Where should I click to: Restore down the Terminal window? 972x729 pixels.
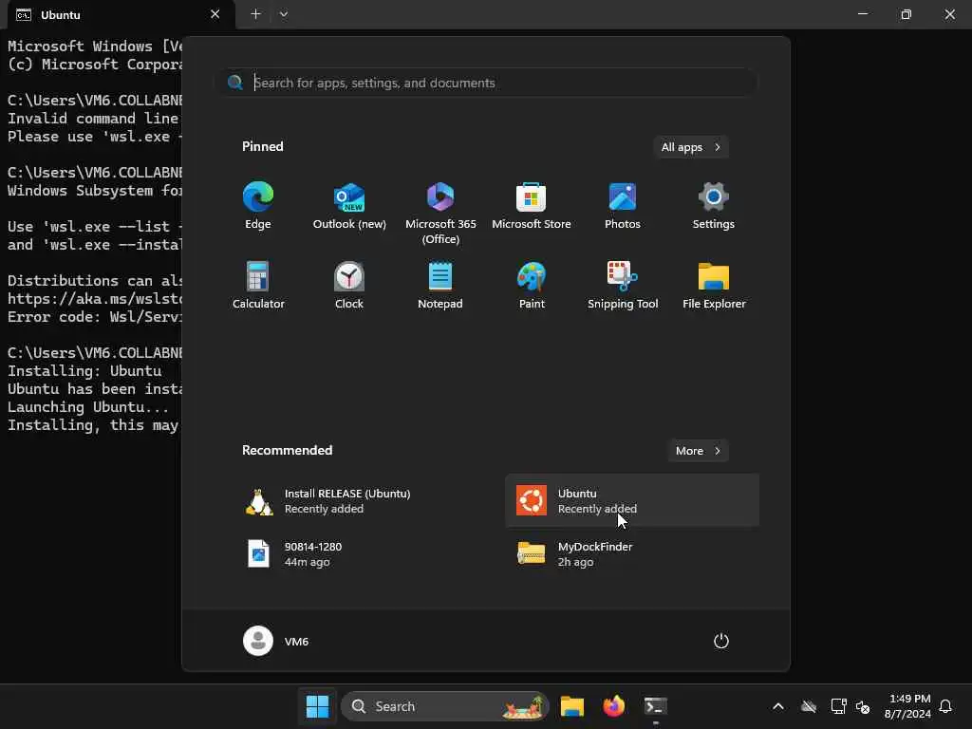click(x=906, y=14)
